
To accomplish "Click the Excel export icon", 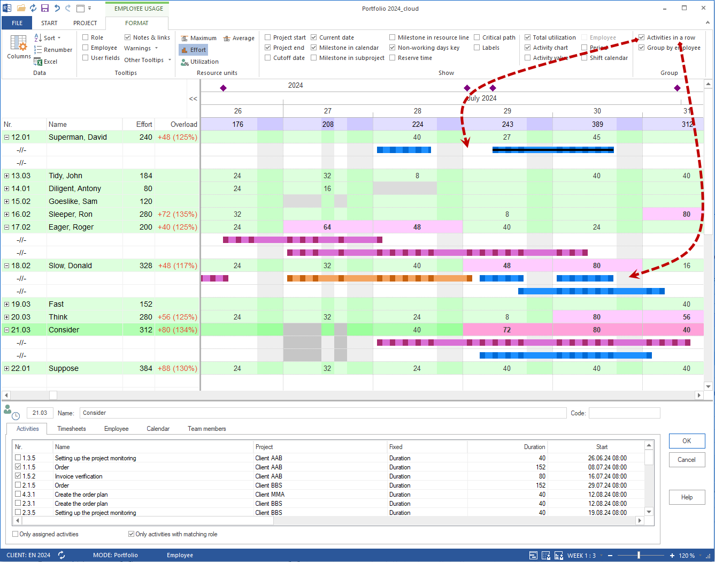I will pos(38,62).
